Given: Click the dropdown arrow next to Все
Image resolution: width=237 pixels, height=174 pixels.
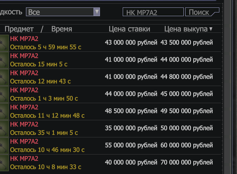Looking at the screenshot, I should [x=97, y=12].
